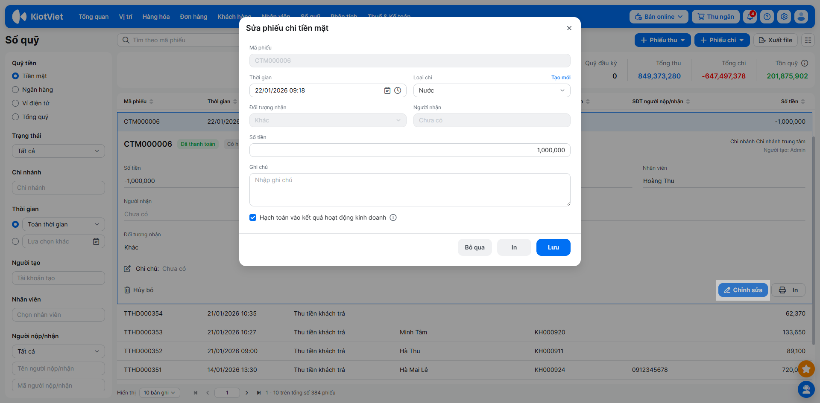Uncheck Hạch toán vào kết quả hoạt động kinh doanh
820x403 pixels.
tap(253, 217)
